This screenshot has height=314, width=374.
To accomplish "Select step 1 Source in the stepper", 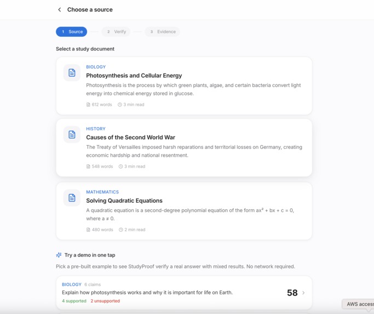I will [x=71, y=32].
